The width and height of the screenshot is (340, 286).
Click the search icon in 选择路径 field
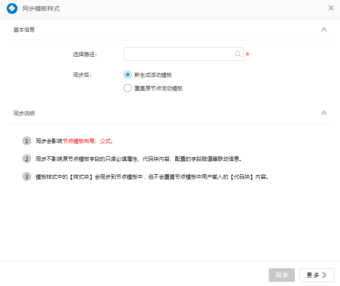point(238,54)
